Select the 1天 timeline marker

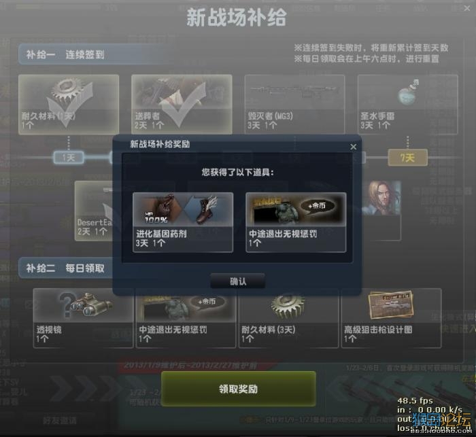[69, 158]
